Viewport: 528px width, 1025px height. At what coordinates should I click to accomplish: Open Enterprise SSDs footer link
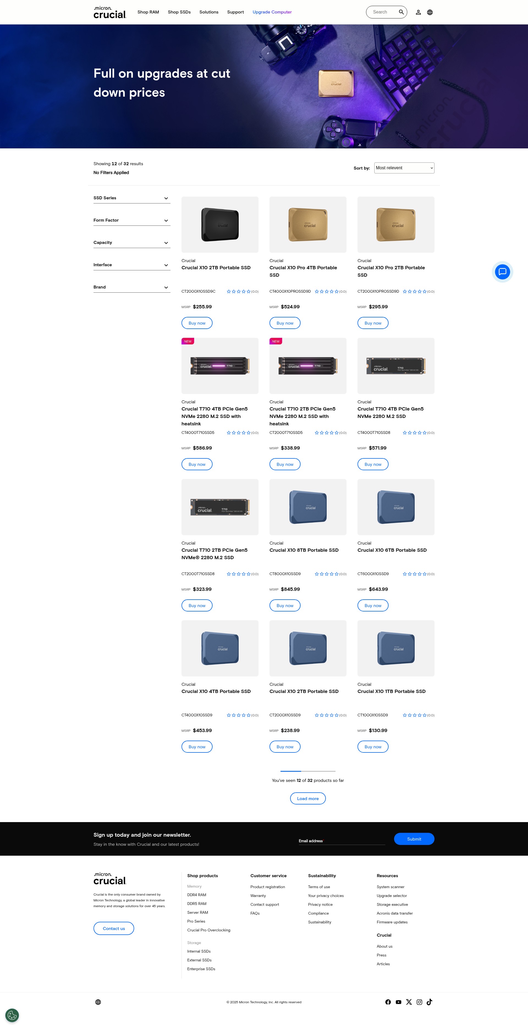pyautogui.click(x=201, y=969)
